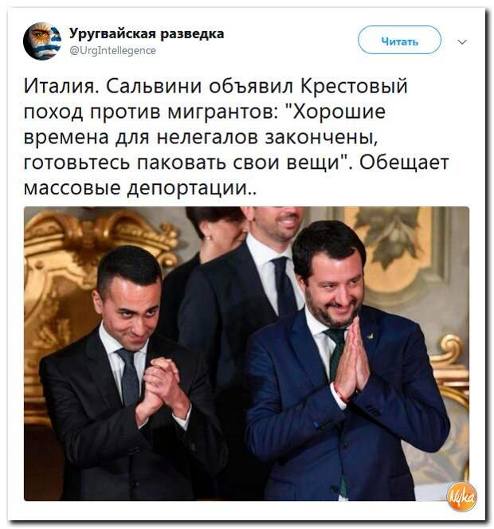The image size is (494, 529).
Task: Click the word мигрантов in tweet text
Action: pyautogui.click(x=222, y=112)
